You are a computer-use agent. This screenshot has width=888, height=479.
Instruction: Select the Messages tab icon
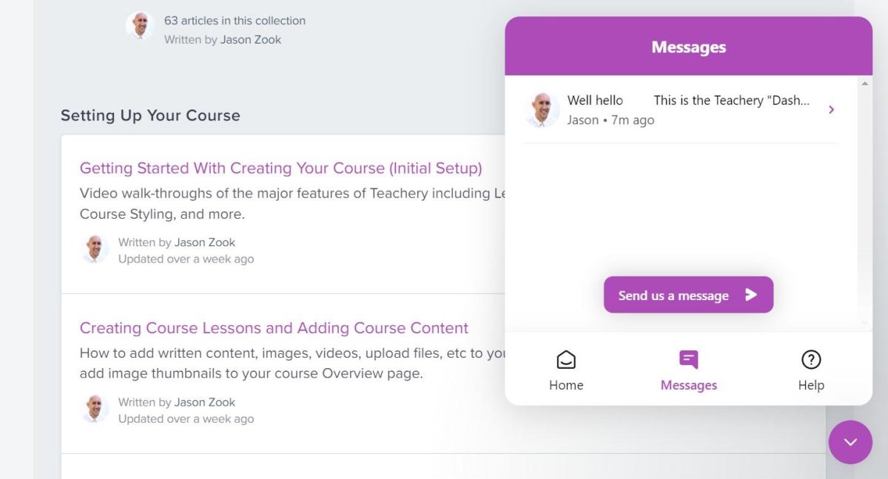[x=689, y=360]
